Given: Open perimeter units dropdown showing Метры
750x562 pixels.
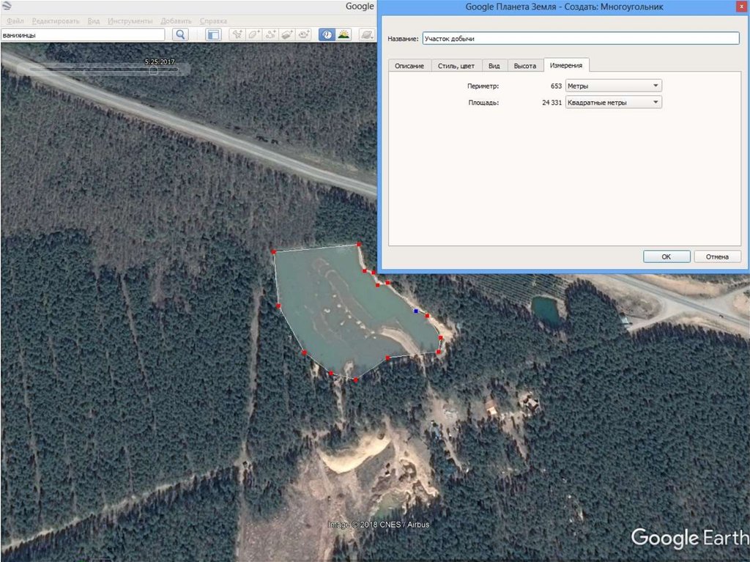Looking at the screenshot, I should 614,86.
